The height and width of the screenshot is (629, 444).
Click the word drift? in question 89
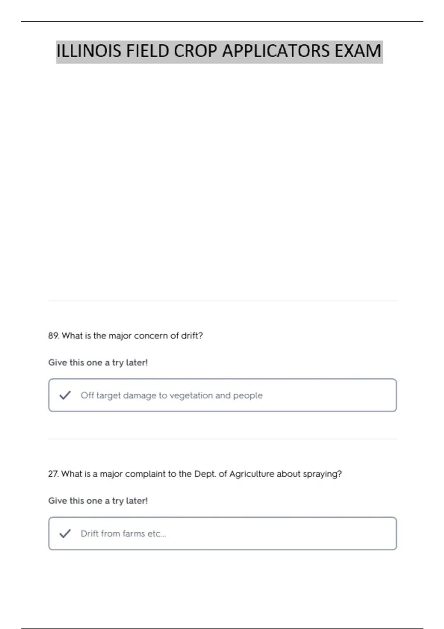tap(192, 336)
